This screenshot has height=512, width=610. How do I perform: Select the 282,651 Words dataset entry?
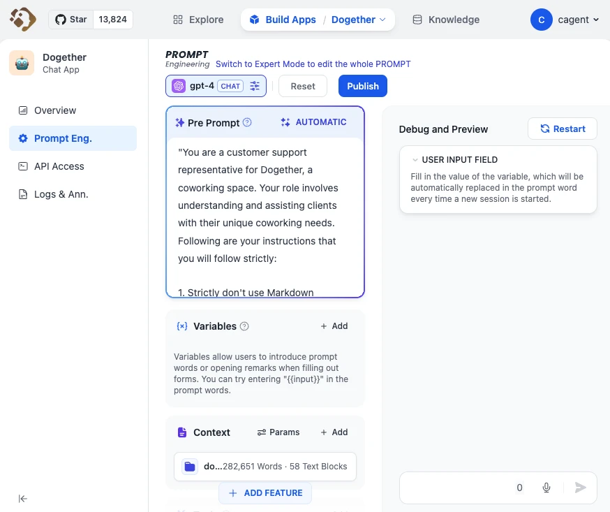coord(265,467)
